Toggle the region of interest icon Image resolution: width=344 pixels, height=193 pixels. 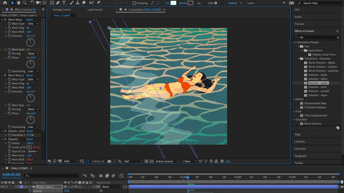click(x=146, y=161)
